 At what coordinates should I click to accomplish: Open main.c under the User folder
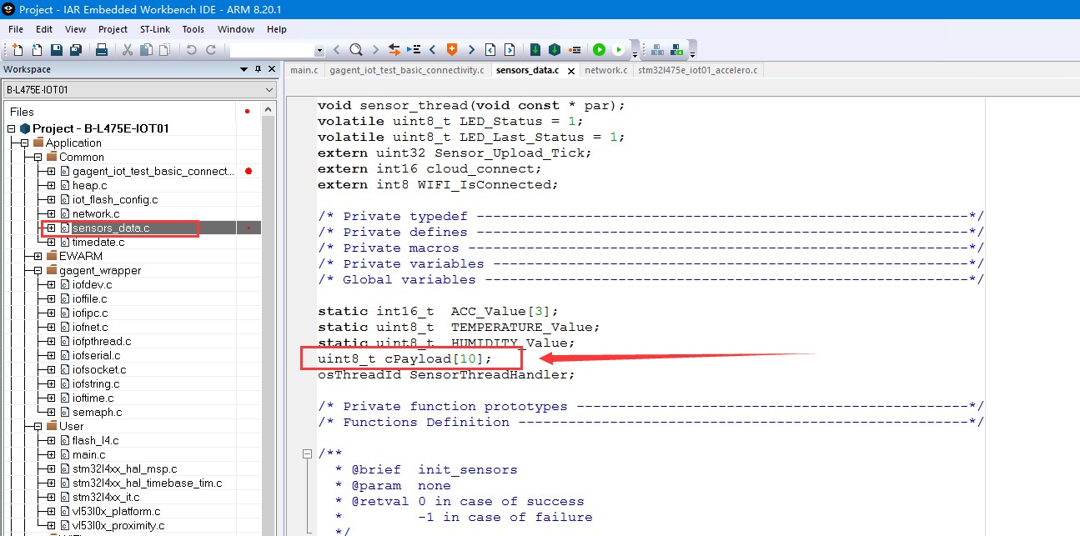coord(88,454)
